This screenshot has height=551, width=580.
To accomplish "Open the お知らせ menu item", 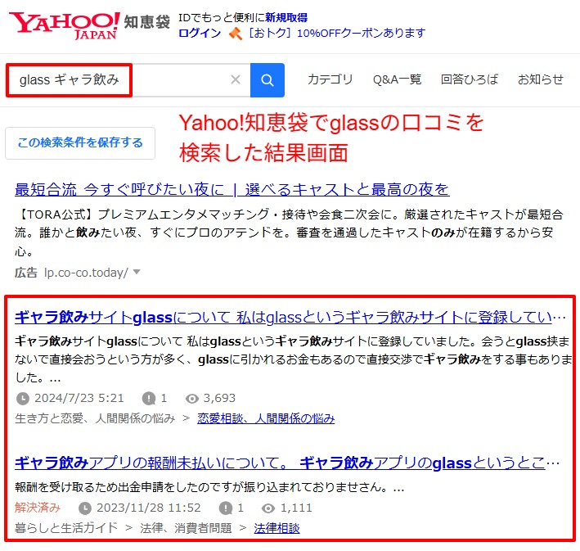I will [541, 79].
